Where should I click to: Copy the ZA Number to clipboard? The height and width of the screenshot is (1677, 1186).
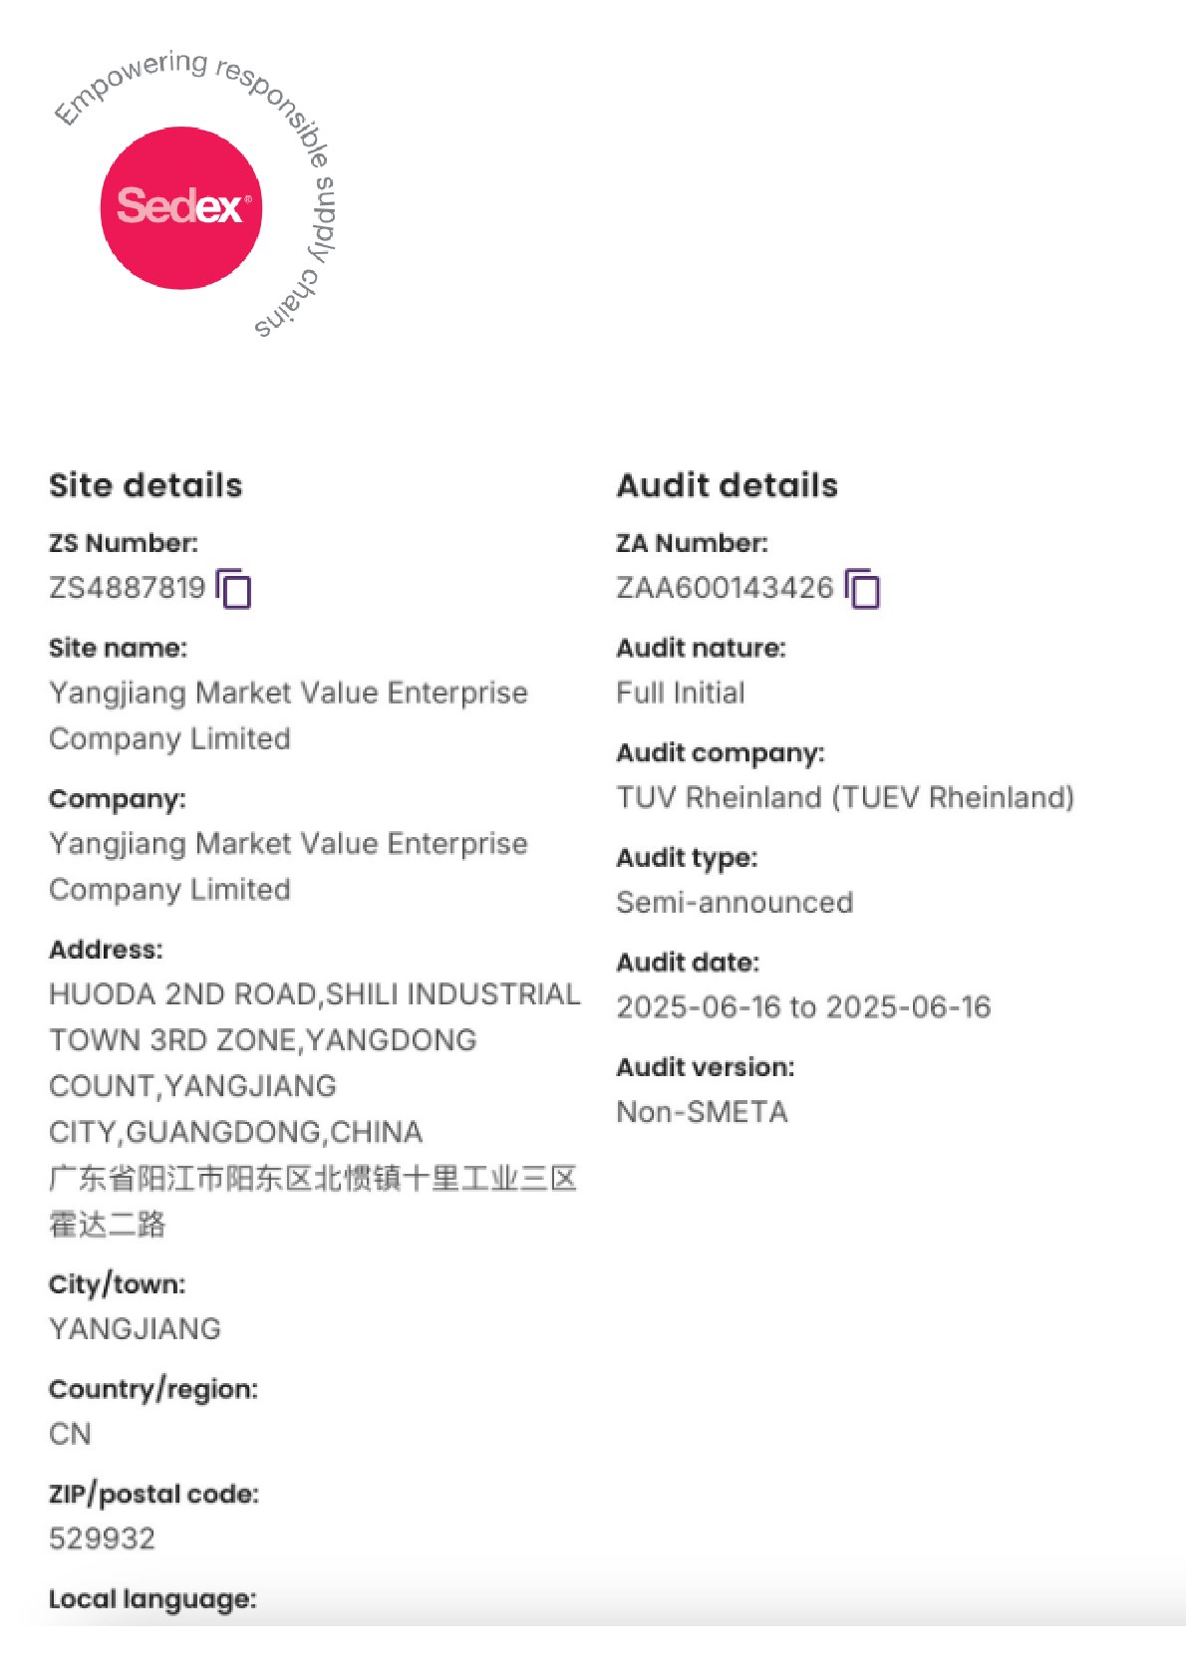(863, 589)
